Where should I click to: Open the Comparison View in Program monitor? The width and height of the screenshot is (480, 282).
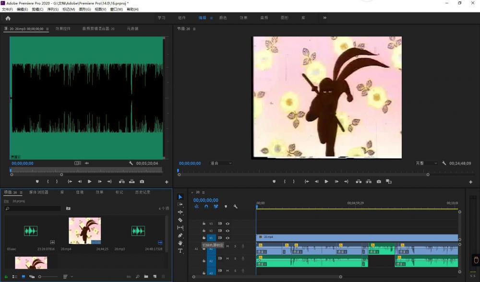389,181
